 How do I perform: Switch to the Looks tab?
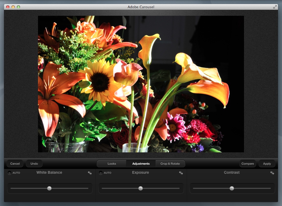112,164
